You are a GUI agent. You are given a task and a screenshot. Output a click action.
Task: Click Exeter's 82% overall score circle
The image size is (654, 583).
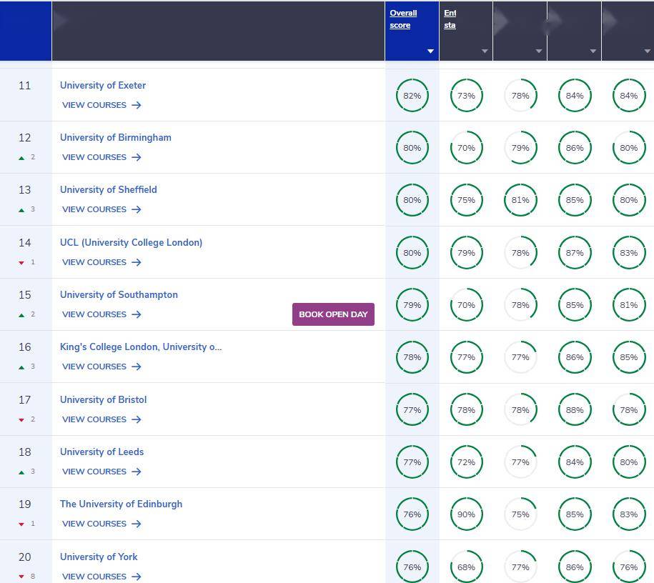[412, 96]
